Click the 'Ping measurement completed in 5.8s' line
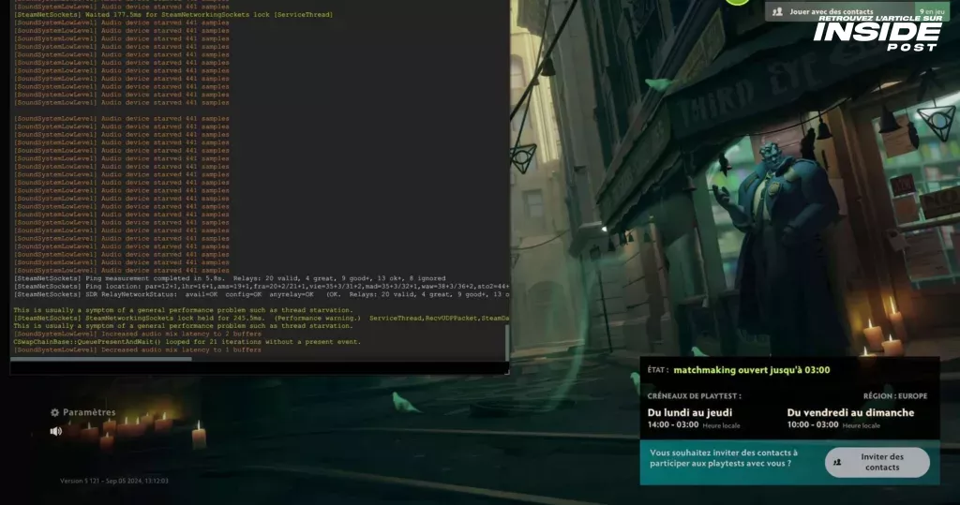This screenshot has height=505, width=960. pyautogui.click(x=230, y=278)
